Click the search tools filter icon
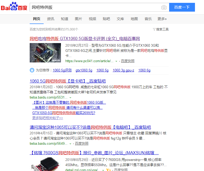Image resolution: width=204 pixels, height=171 pixels. click(154, 29)
